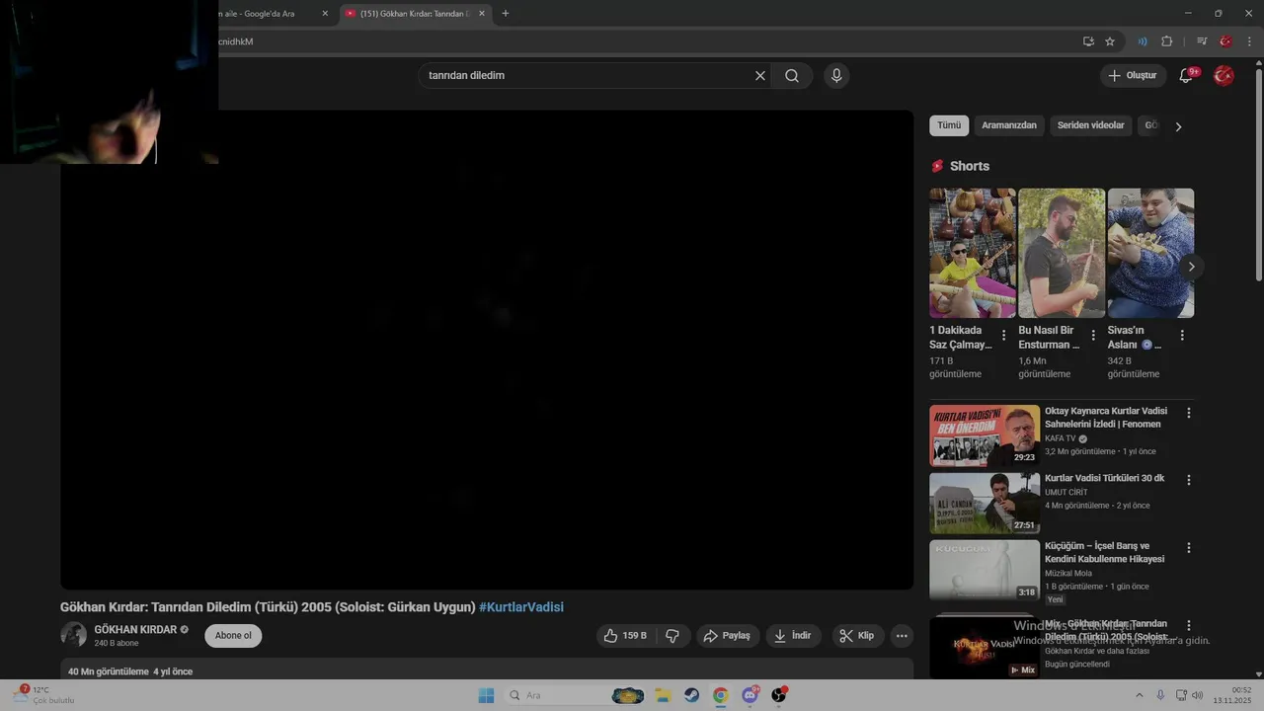This screenshot has width=1264, height=711.
Task: Open options for 'Sivas'ın Aslanı' short
Action: (1182, 336)
